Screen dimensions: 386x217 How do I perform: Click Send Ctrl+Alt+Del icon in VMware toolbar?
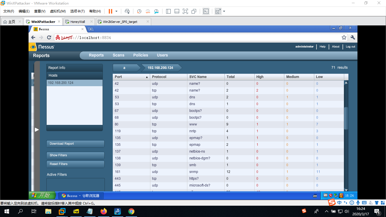click(127, 11)
